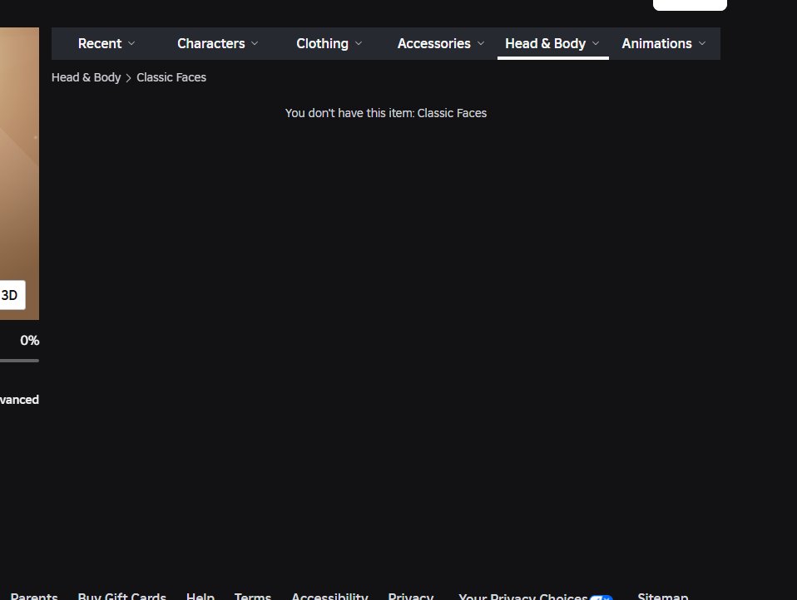Open Buy Gift Cards footer link

[122, 596]
